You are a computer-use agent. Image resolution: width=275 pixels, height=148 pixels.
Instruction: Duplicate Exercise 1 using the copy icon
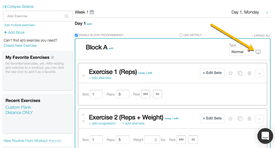click(x=240, y=73)
